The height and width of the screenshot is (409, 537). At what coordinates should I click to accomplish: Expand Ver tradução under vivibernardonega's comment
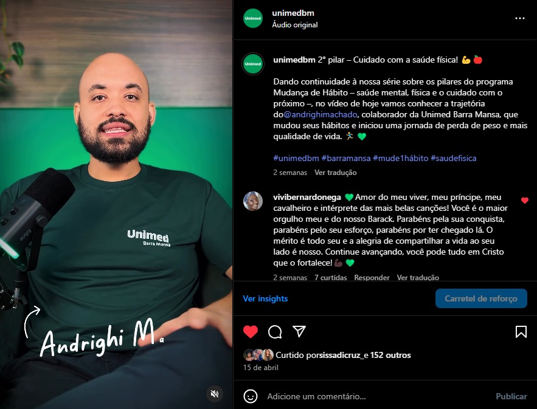point(418,277)
